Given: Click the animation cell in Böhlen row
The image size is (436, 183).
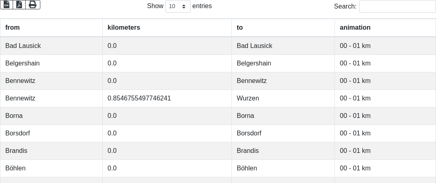Looking at the screenshot, I should coord(355,168).
